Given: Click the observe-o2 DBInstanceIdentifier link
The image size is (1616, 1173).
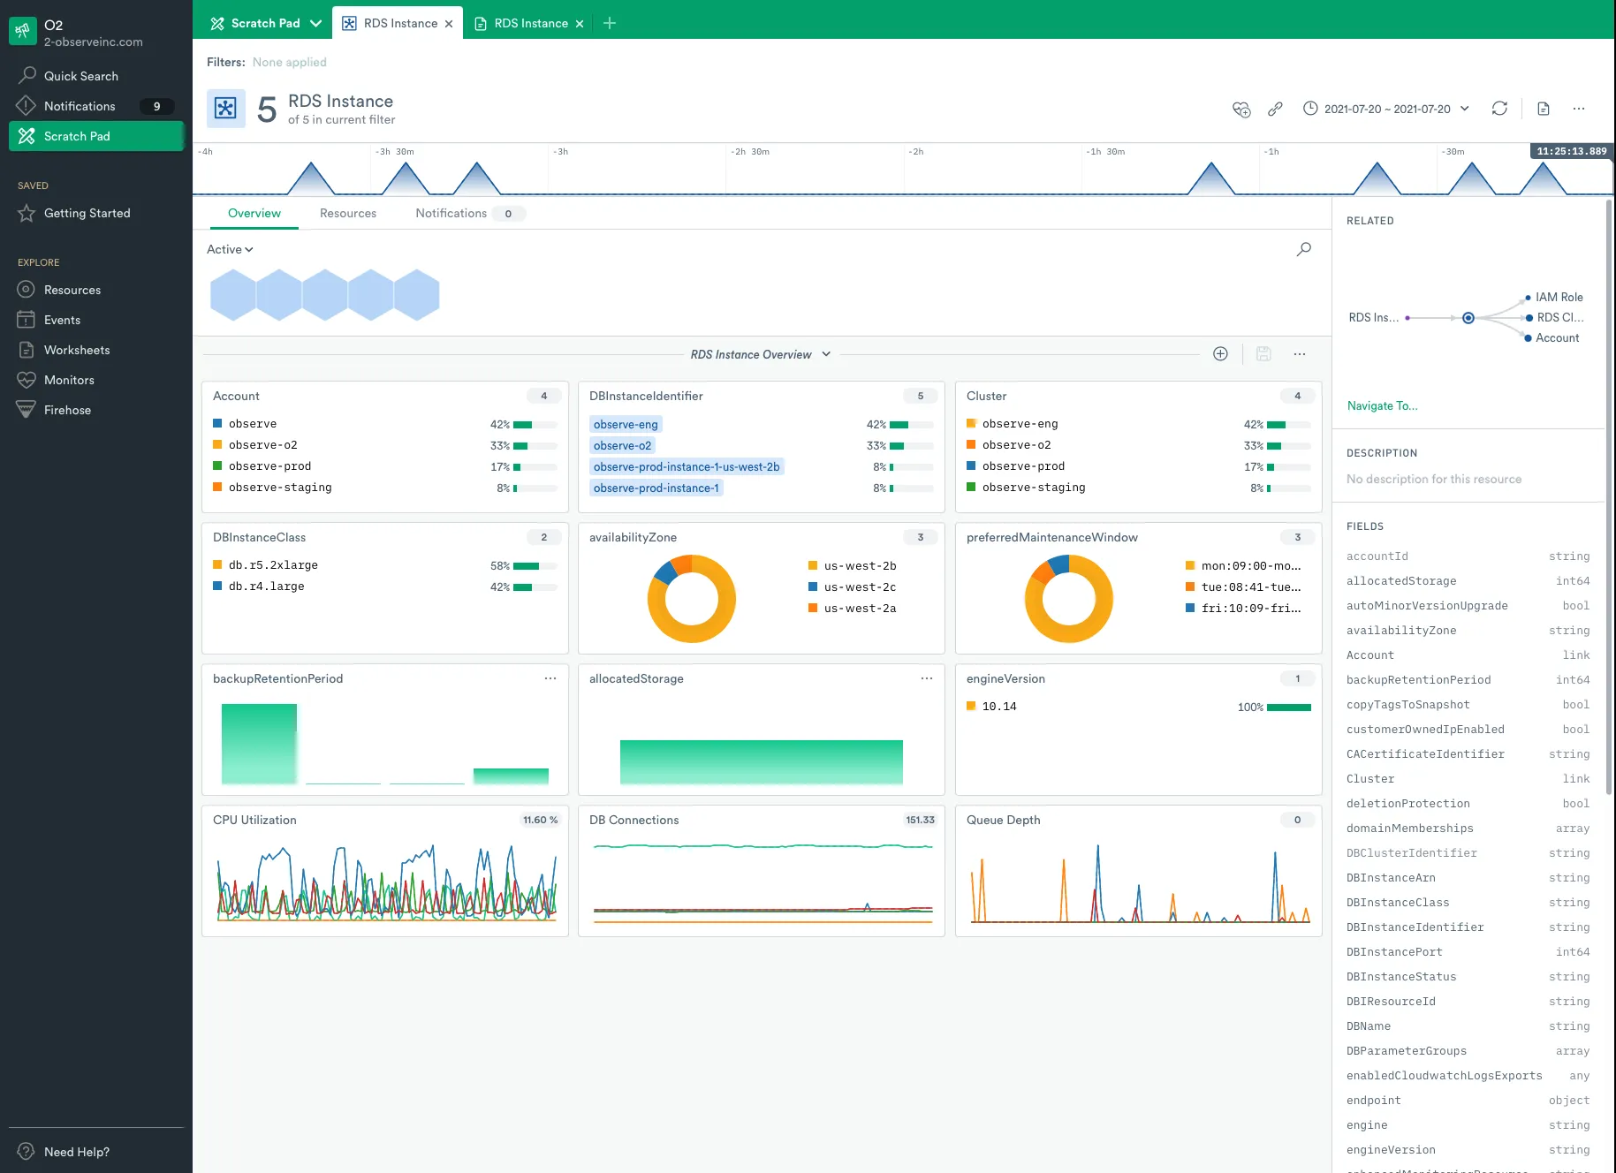Looking at the screenshot, I should coord(622,446).
